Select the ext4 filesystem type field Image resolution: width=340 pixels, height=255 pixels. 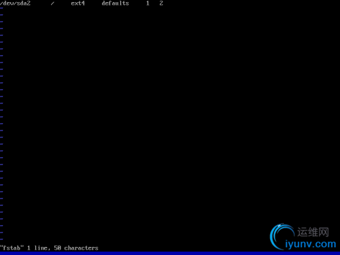pyautogui.click(x=78, y=3)
